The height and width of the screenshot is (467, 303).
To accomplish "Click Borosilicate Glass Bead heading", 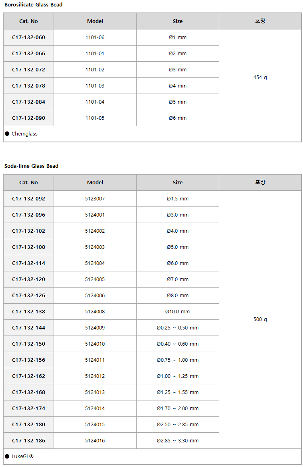I will pyautogui.click(x=33, y=5).
